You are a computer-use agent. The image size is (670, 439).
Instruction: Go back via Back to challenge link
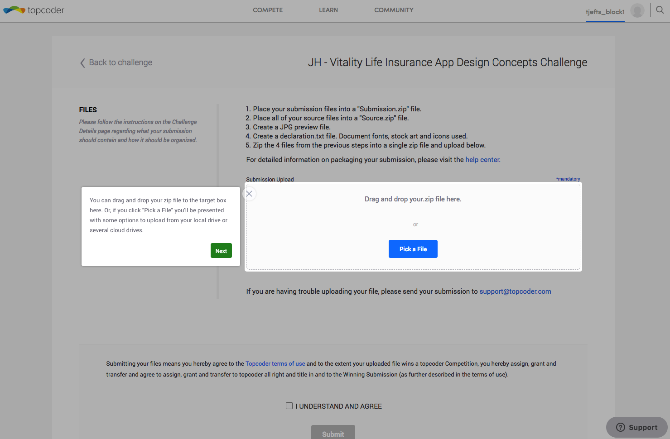click(x=121, y=62)
